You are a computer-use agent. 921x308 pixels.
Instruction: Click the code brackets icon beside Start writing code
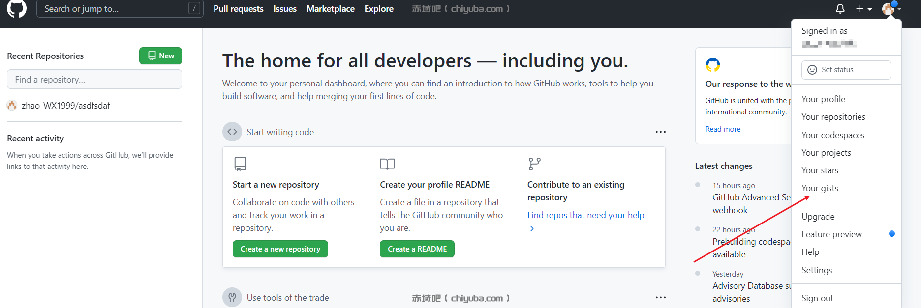(232, 132)
